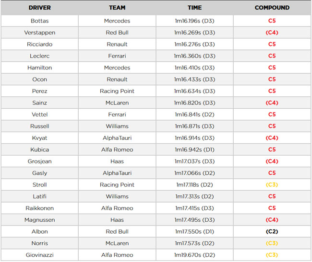Select Verstappen's Red Bull team cell

tap(117, 33)
